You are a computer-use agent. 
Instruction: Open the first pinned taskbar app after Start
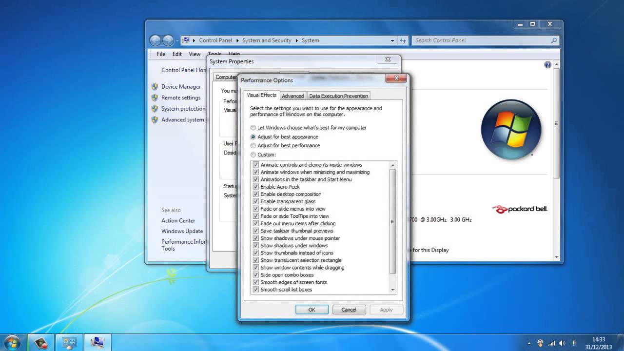(x=41, y=343)
